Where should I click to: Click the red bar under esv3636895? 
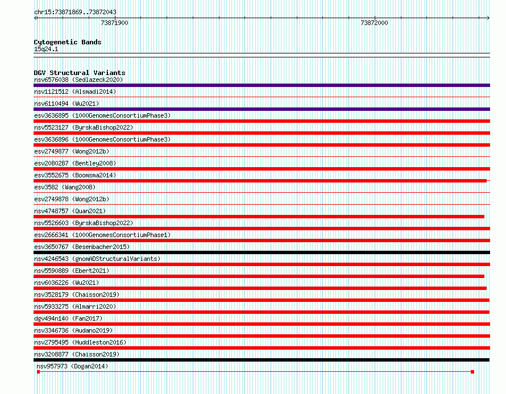262,121
